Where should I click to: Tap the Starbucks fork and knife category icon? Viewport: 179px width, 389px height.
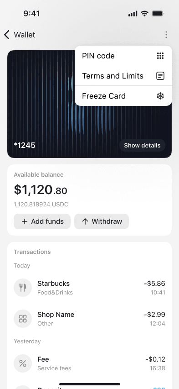click(23, 288)
